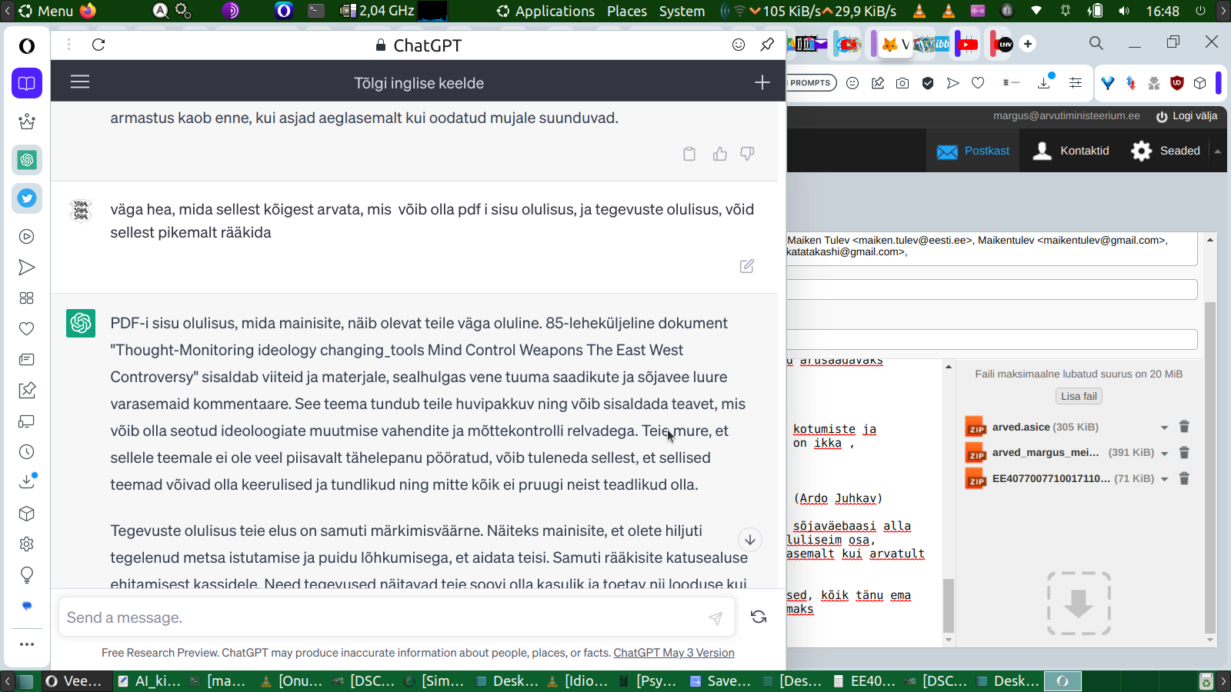1231x692 pixels.
Task: Expand options for arved.asice attachment
Action: coord(1164,428)
